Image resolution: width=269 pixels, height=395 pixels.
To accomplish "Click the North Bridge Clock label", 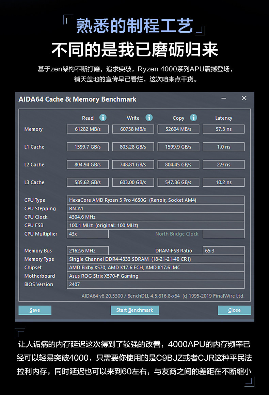I will 177,234.
